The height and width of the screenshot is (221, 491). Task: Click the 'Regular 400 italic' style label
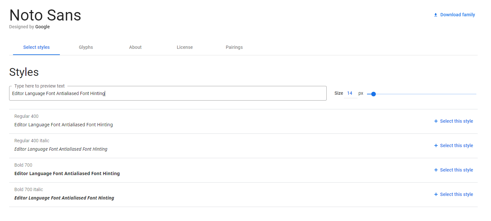(x=32, y=141)
